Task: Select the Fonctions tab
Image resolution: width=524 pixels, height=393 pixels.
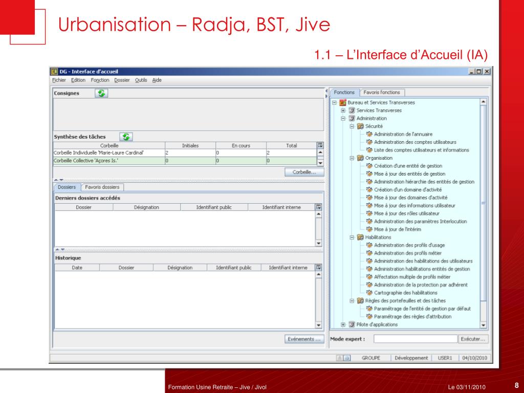Action: point(344,93)
